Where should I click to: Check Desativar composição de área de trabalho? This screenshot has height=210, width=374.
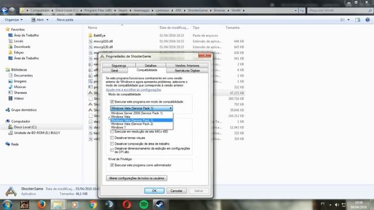112,143
